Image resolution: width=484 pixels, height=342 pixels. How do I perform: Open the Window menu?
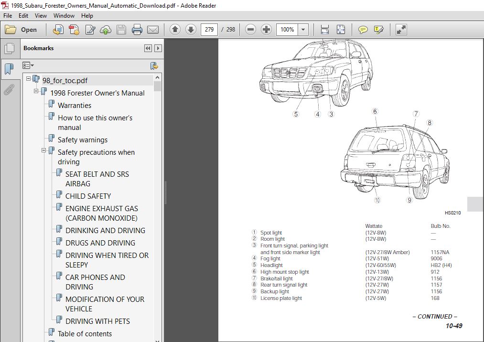tap(64, 15)
